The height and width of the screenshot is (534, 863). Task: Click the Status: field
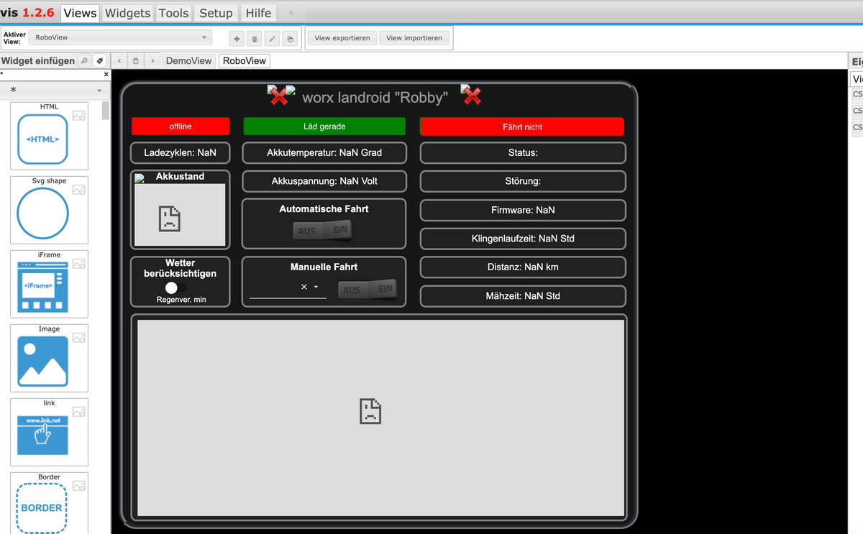pyautogui.click(x=523, y=152)
